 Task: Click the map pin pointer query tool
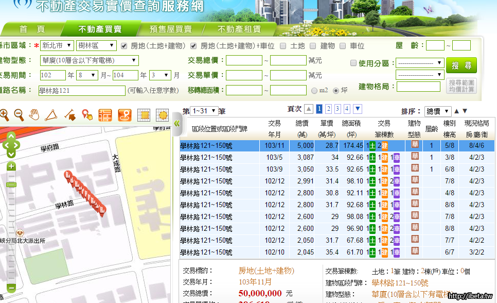coord(87,114)
